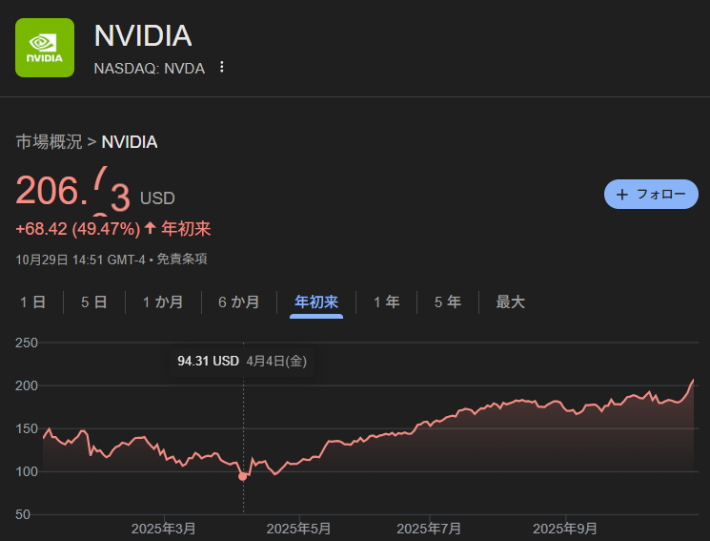
Task: Click the April 4 data point on chart
Action: [x=243, y=476]
